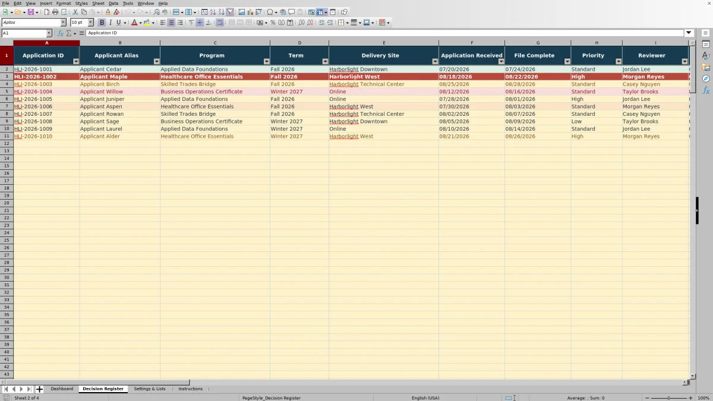Expand the font size dropdown
Screen dimensions: 713x401
tap(90, 23)
